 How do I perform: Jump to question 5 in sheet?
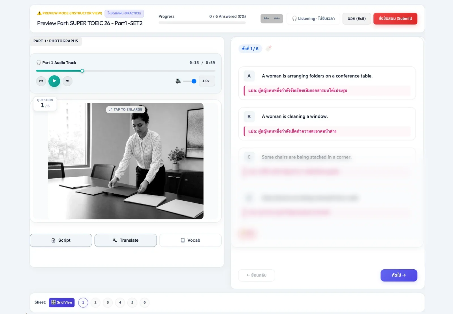[x=132, y=302]
